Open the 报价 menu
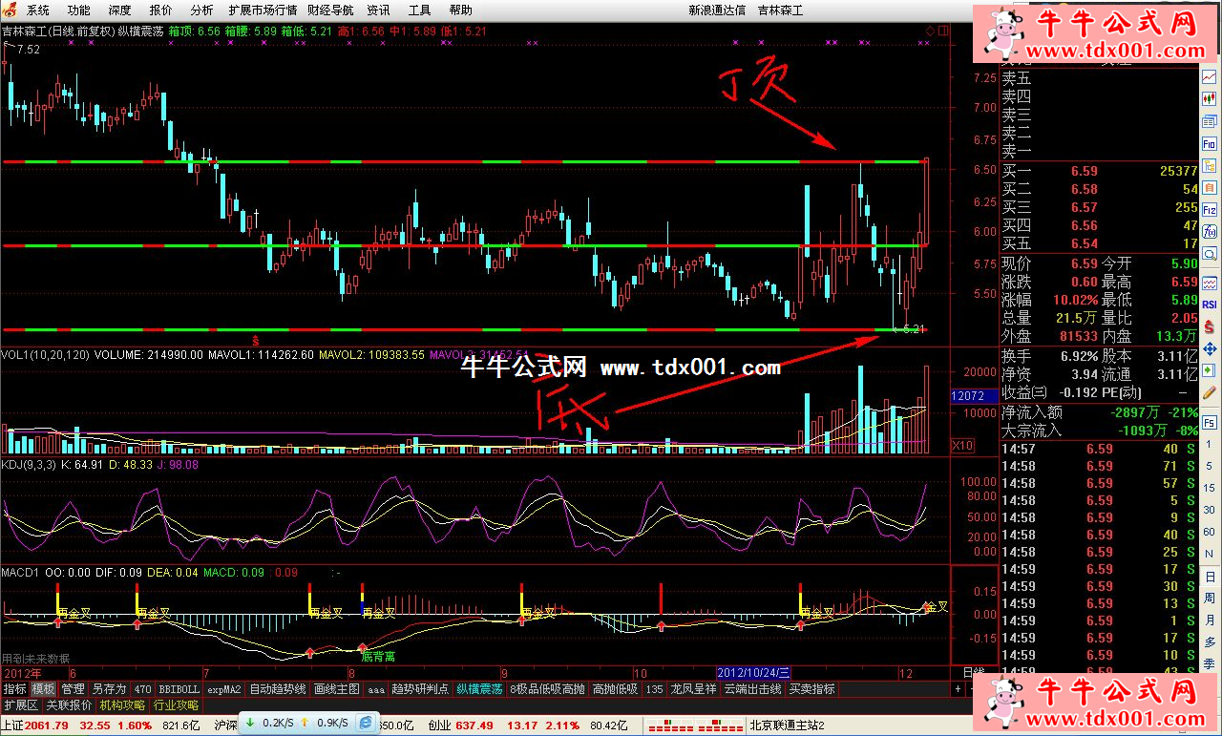 [x=161, y=11]
